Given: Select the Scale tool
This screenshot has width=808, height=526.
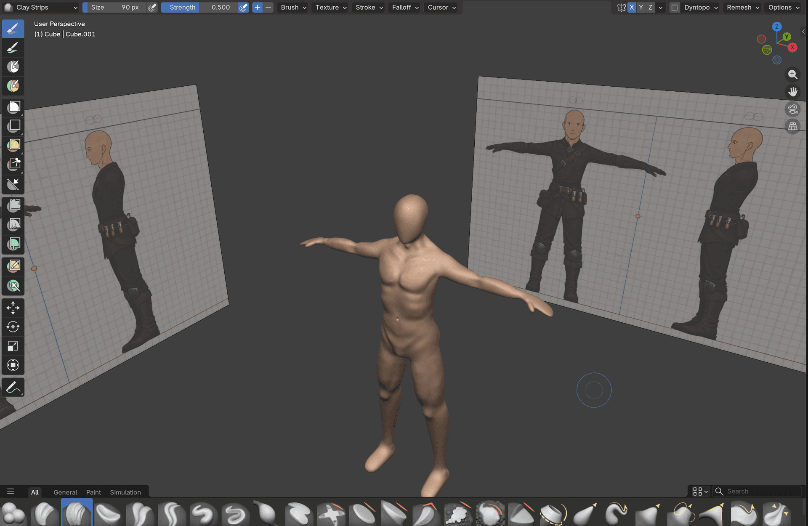Looking at the screenshot, I should (13, 346).
